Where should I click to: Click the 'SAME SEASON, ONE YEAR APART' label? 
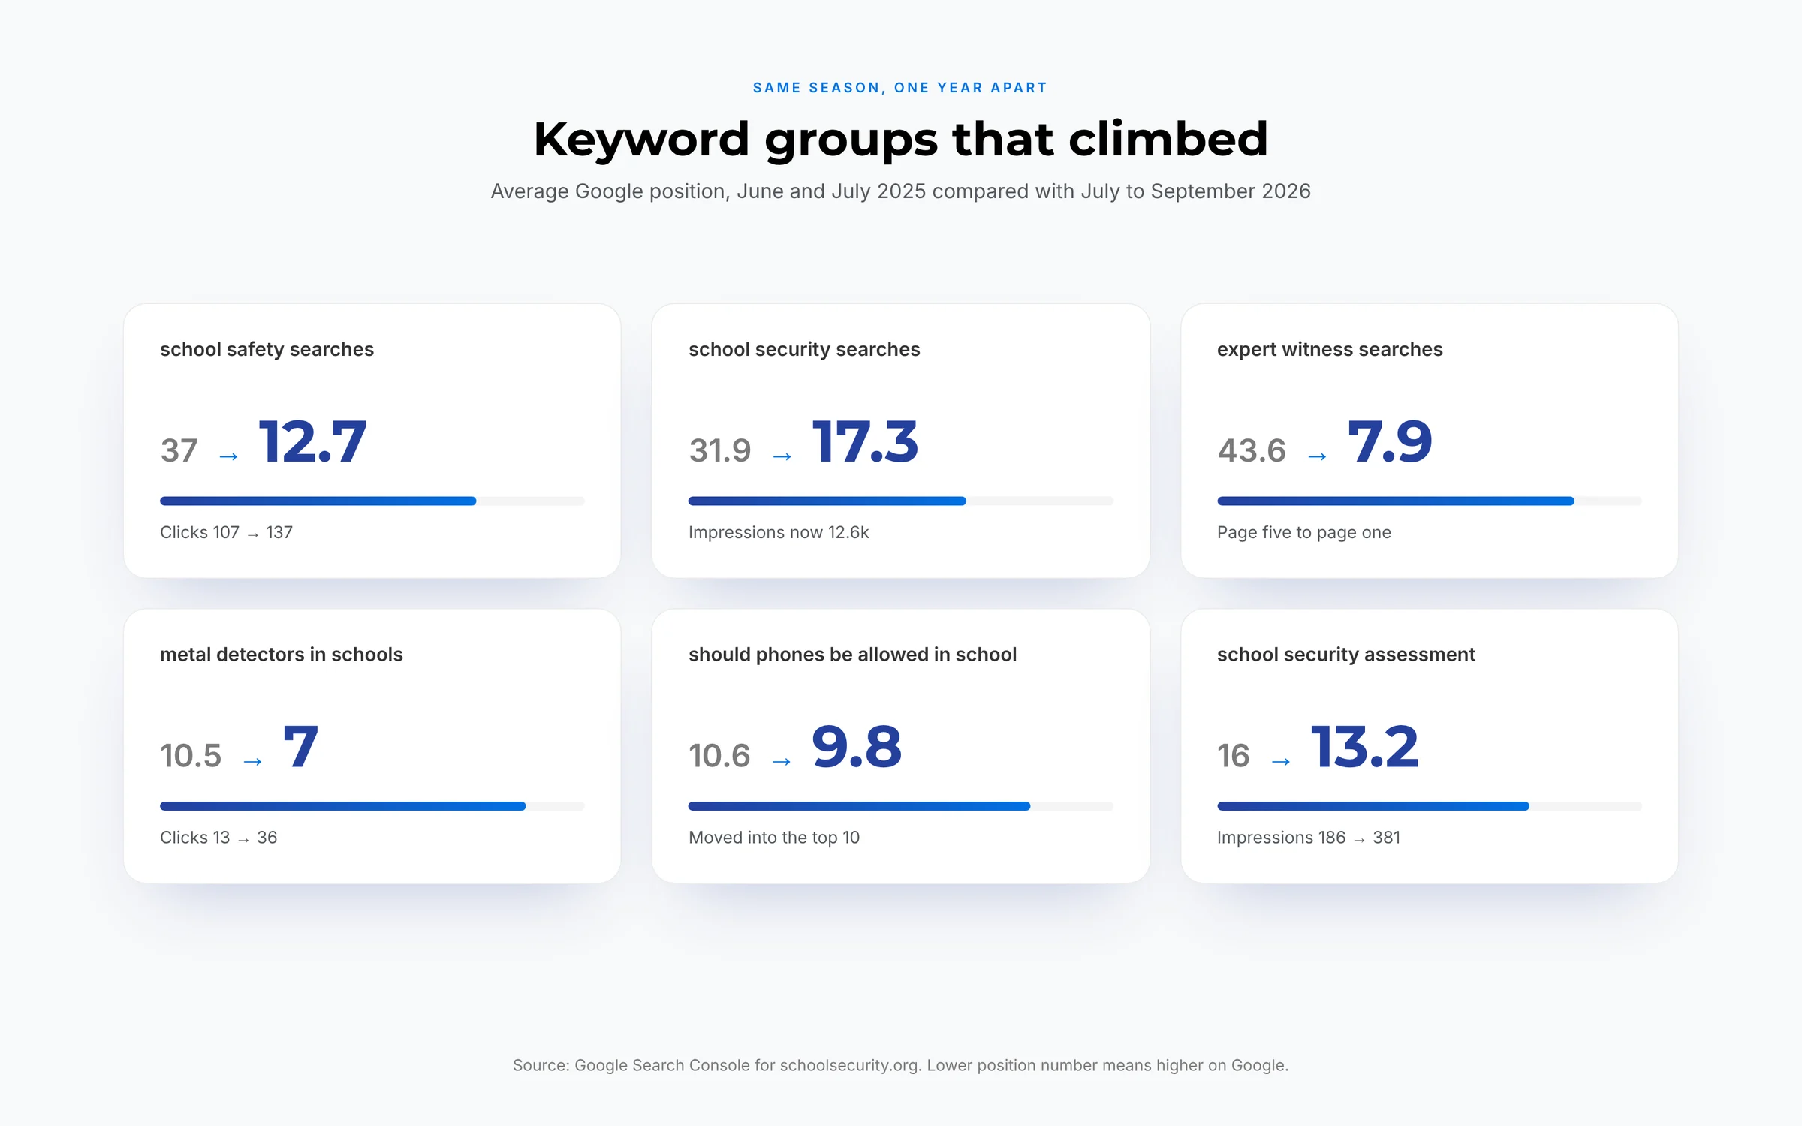[900, 88]
